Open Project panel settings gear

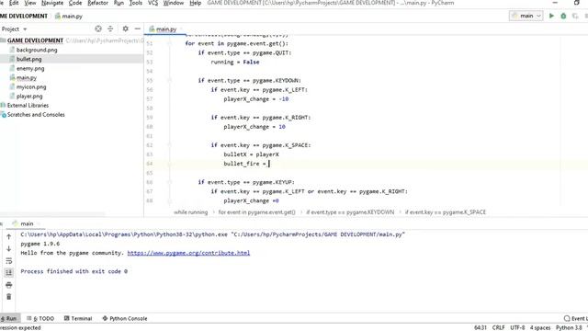[x=125, y=29]
